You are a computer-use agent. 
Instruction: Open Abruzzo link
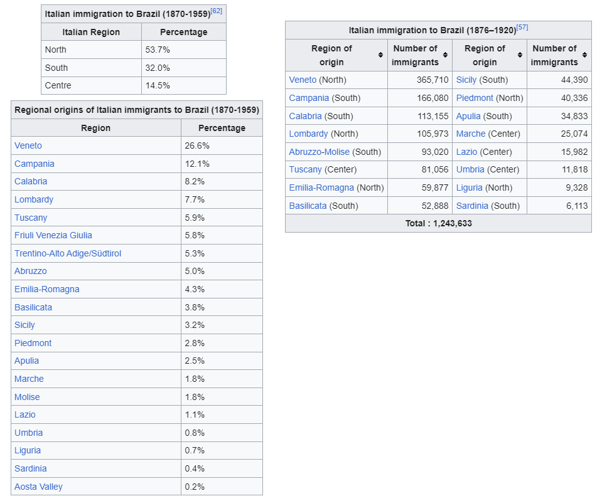tap(30, 272)
